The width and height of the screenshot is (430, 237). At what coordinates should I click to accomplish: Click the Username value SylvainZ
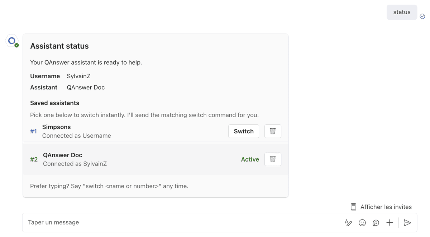79,76
